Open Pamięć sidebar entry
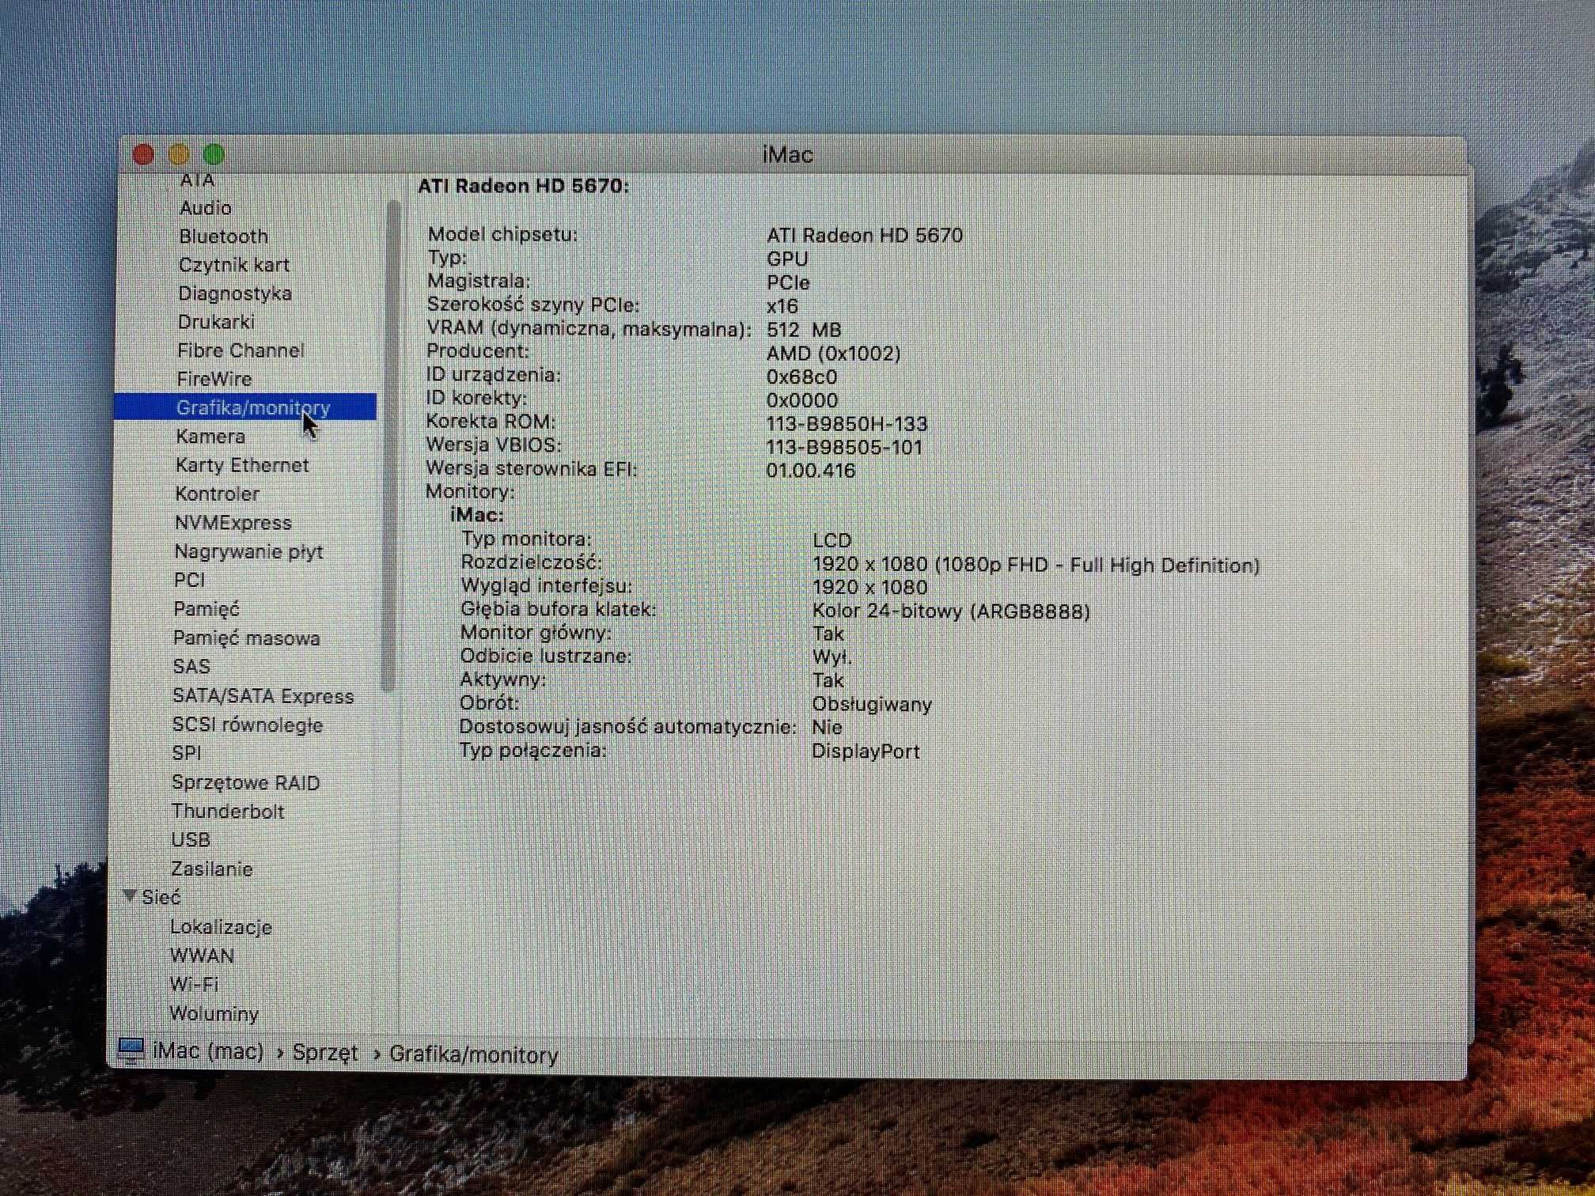This screenshot has height=1196, width=1595. (x=206, y=609)
